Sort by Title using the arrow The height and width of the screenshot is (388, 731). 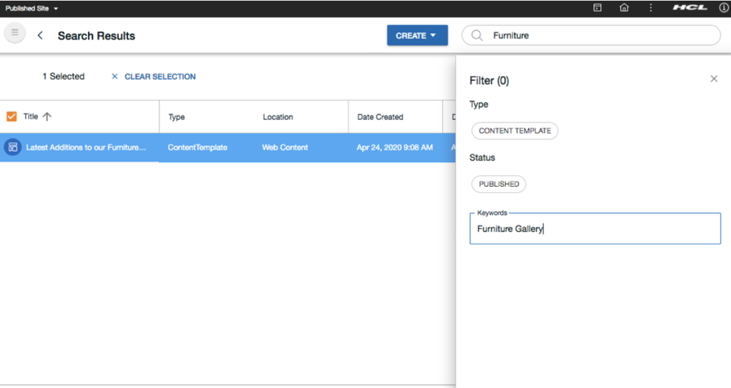click(x=47, y=117)
